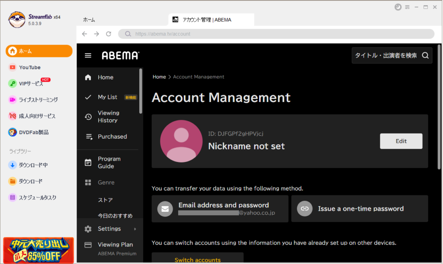Reload the page with the refresh icon
The width and height of the screenshot is (443, 264).
[x=109, y=34]
